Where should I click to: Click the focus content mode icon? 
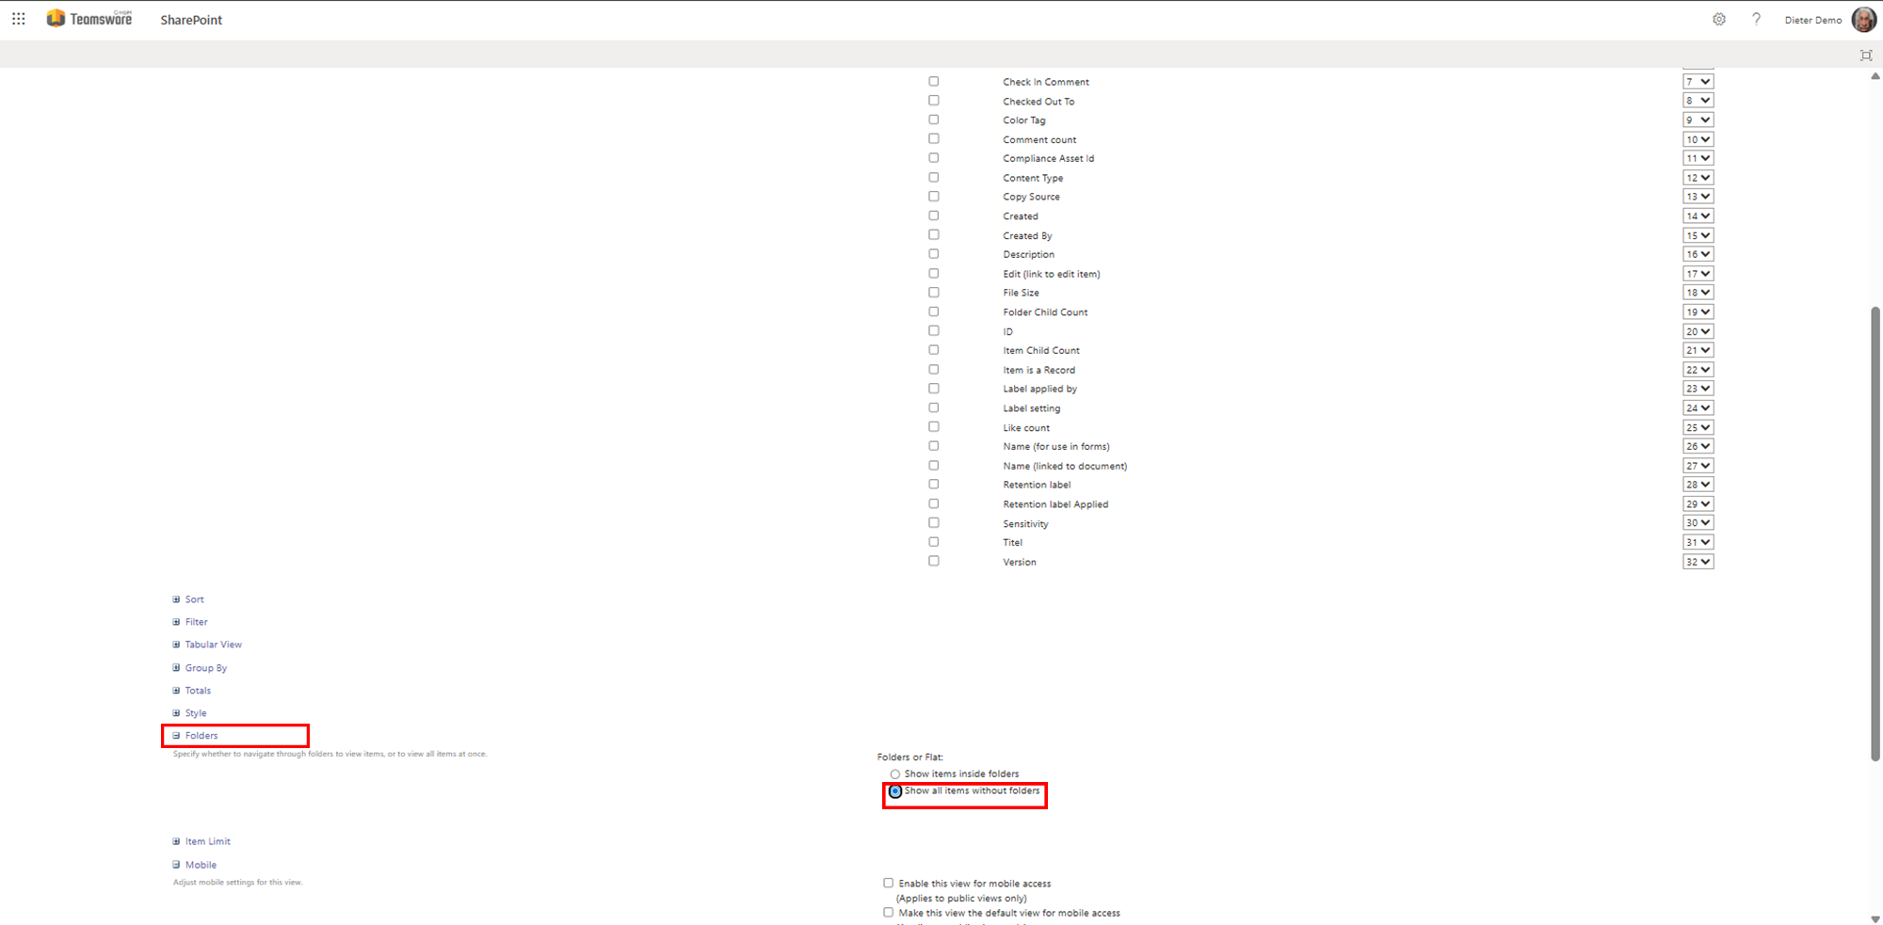point(1865,56)
